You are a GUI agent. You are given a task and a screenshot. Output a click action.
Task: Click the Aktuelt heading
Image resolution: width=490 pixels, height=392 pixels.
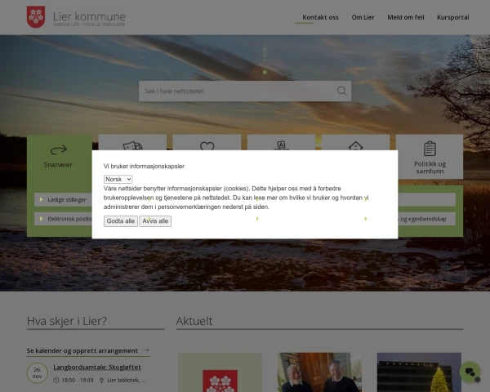click(x=194, y=321)
